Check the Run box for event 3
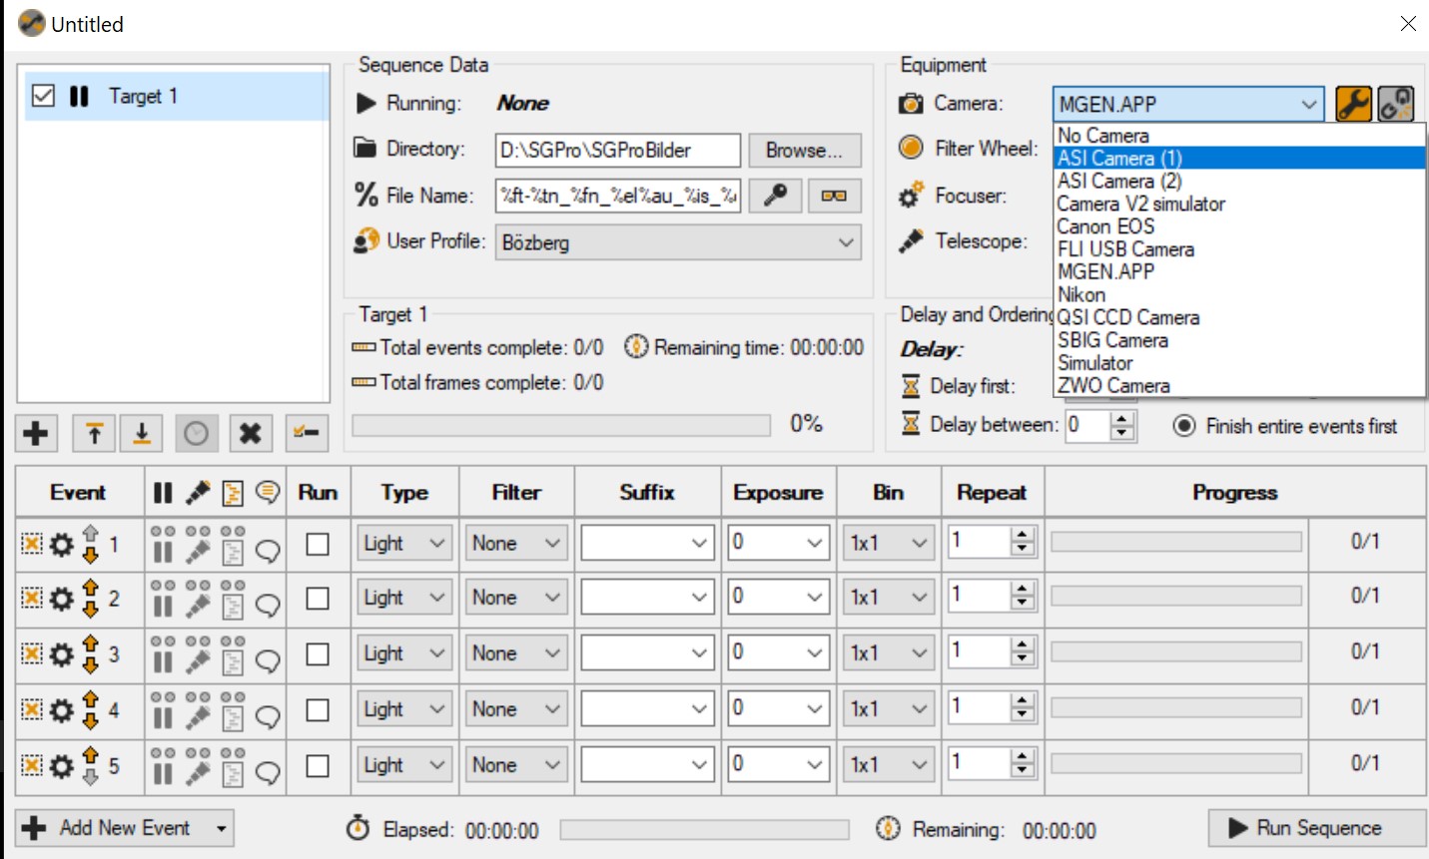Viewport: 1429px width, 859px height. coord(318,653)
